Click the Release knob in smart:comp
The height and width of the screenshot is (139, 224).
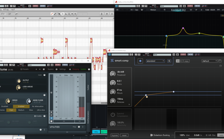(113, 101)
